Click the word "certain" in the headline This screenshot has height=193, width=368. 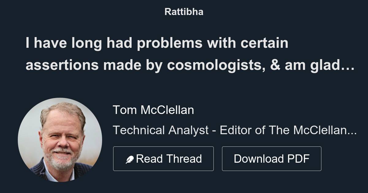click(264, 43)
